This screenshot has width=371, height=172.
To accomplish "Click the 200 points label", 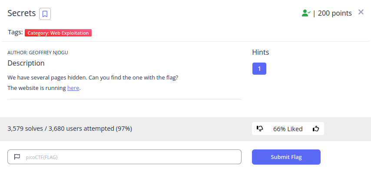I will 335,13.
